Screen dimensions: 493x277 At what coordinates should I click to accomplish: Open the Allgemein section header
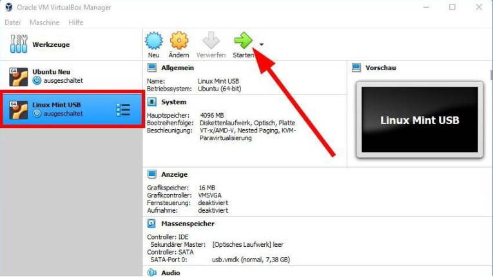pyautogui.click(x=177, y=67)
